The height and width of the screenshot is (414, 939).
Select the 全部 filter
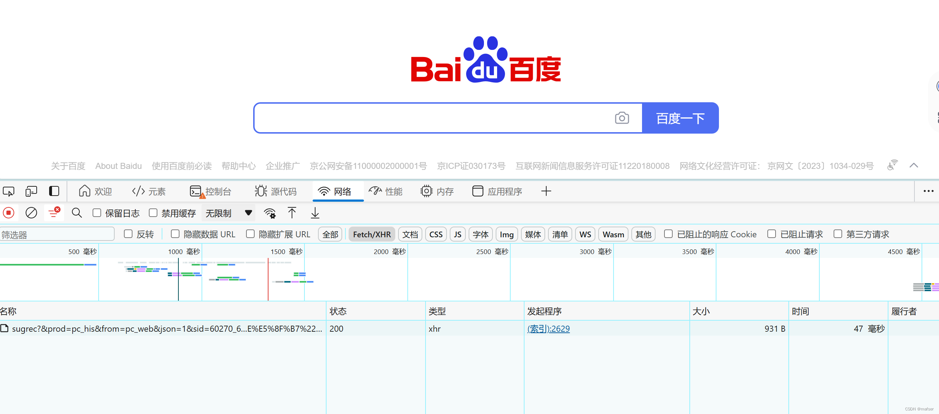(x=330, y=234)
